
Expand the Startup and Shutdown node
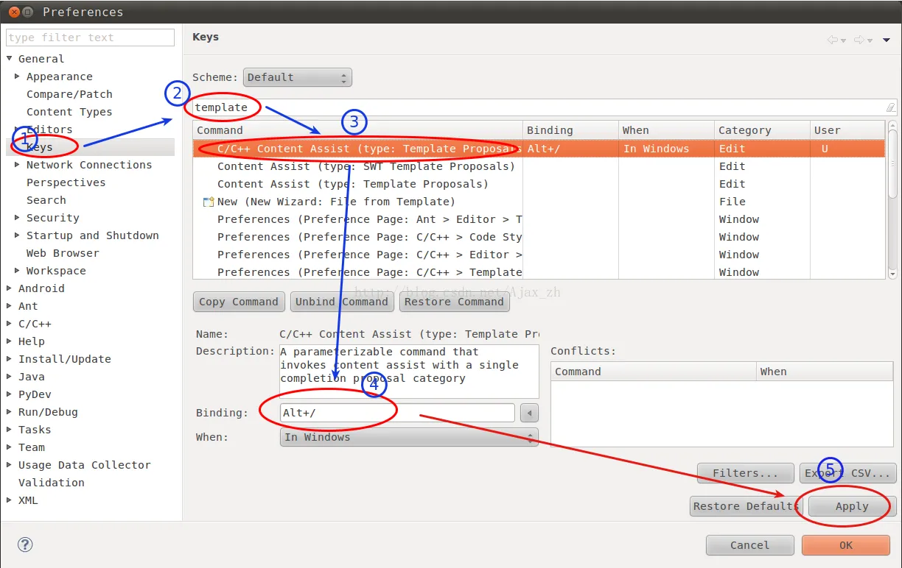tap(18, 235)
